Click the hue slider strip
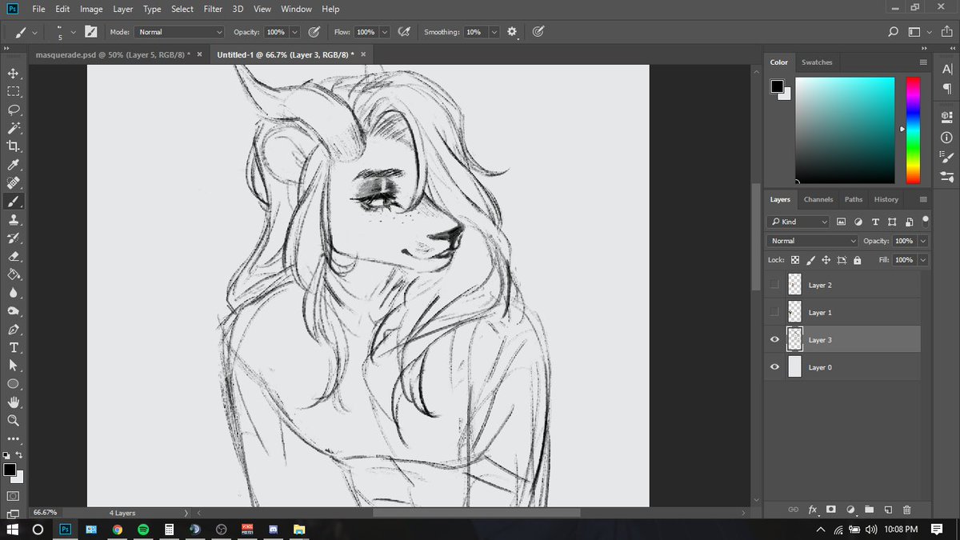This screenshot has height=540, width=960. (x=913, y=130)
